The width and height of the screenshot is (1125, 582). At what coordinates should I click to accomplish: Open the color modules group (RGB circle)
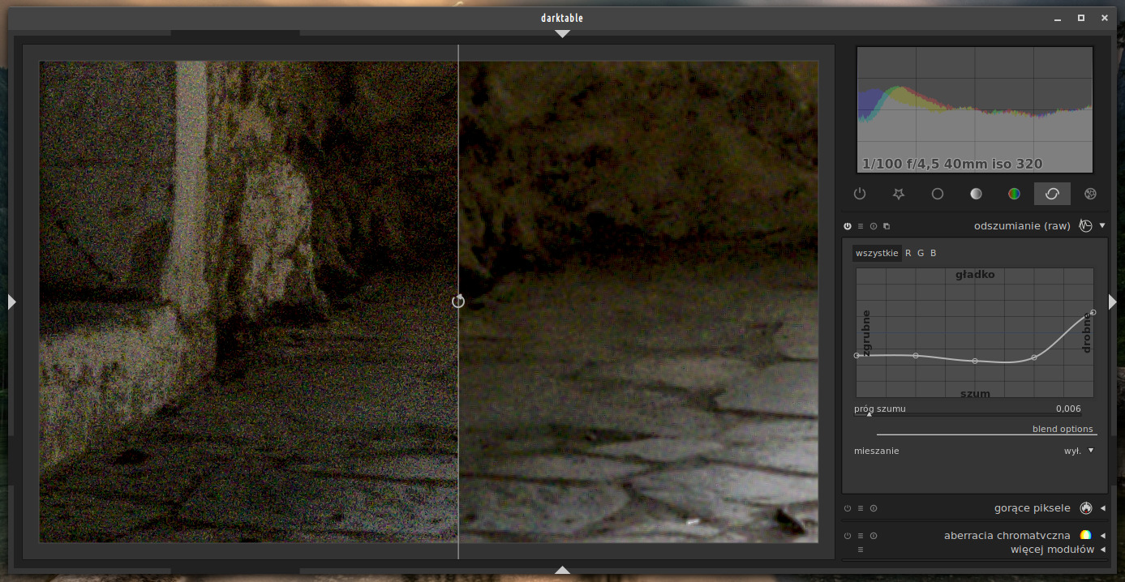pos(1014,194)
